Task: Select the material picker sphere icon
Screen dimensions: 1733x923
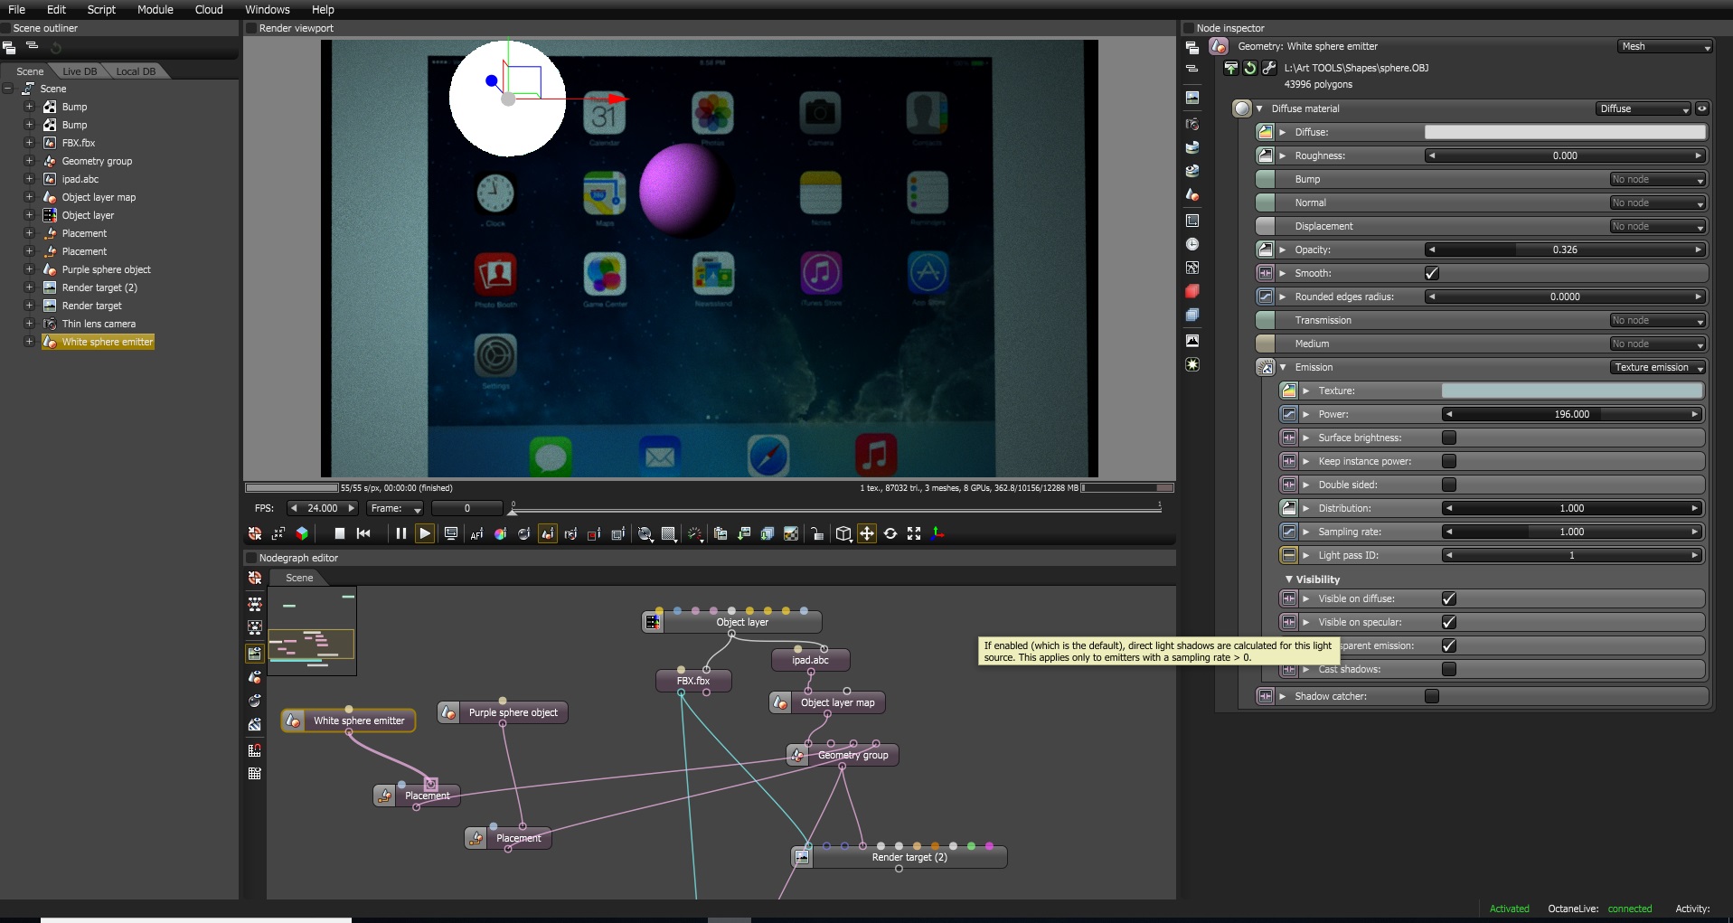Action: (x=523, y=534)
